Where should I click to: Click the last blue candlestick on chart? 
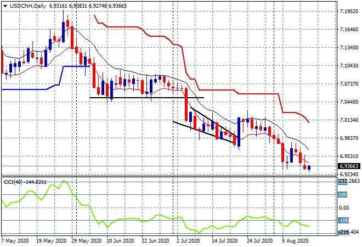coord(309,168)
